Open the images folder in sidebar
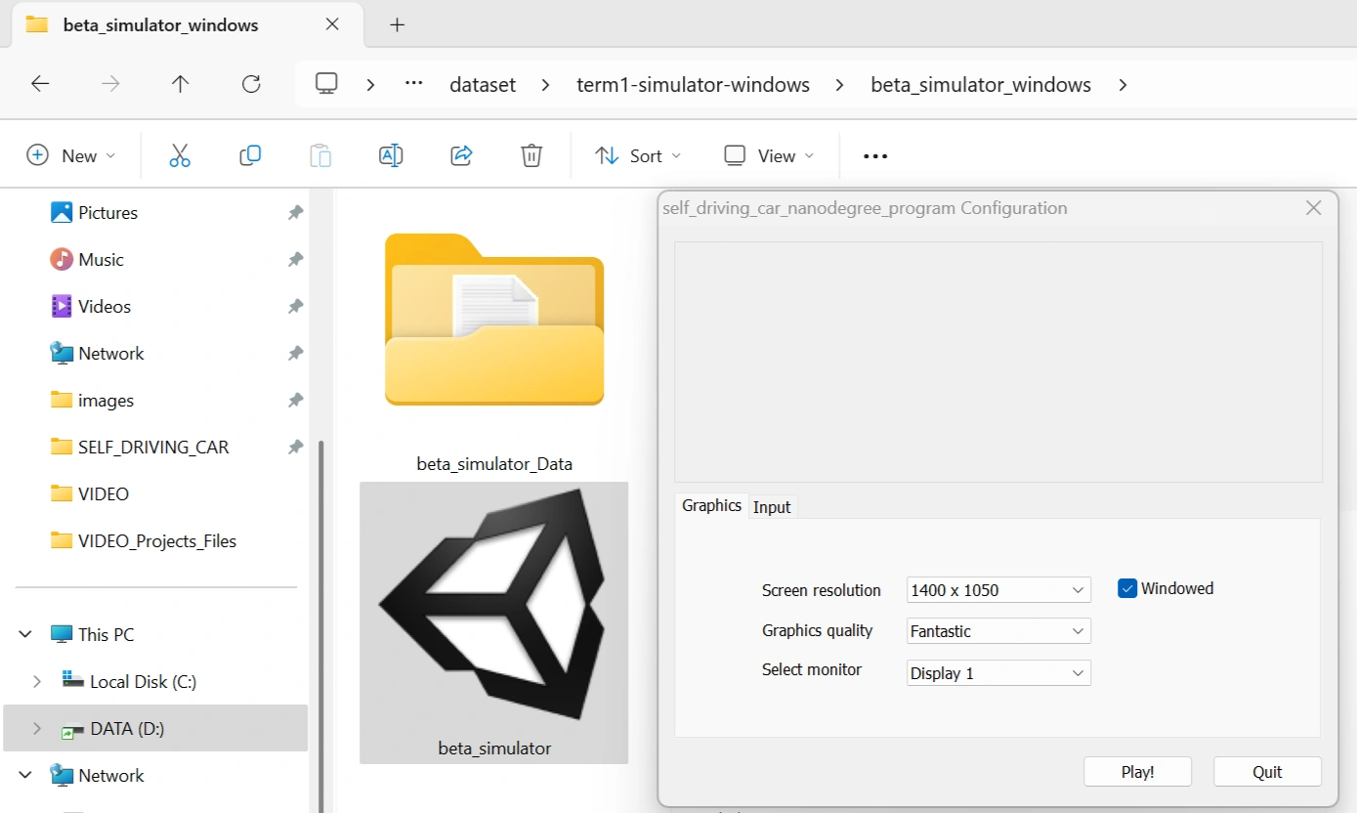 [x=106, y=400]
